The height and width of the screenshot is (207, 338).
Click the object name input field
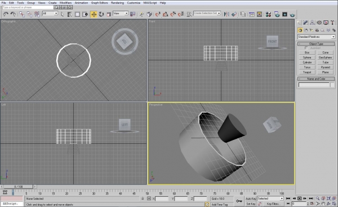point(314,85)
